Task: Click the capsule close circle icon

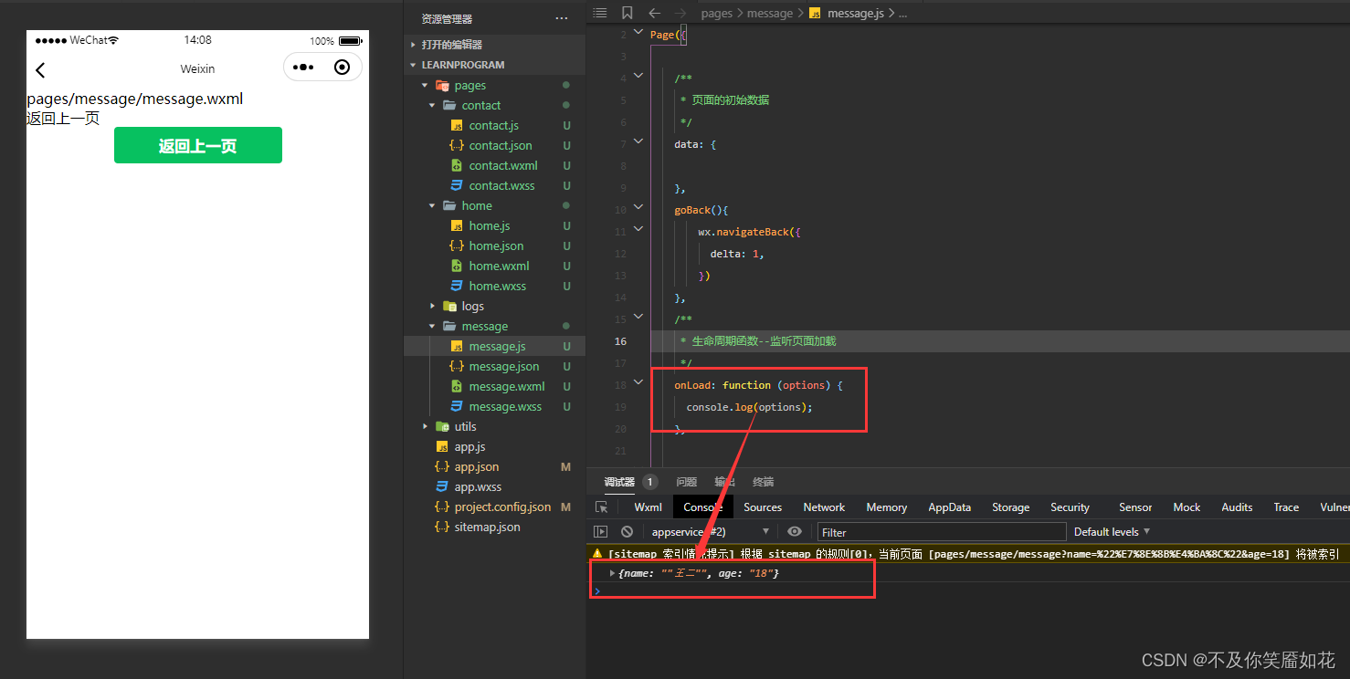Action: (x=343, y=67)
